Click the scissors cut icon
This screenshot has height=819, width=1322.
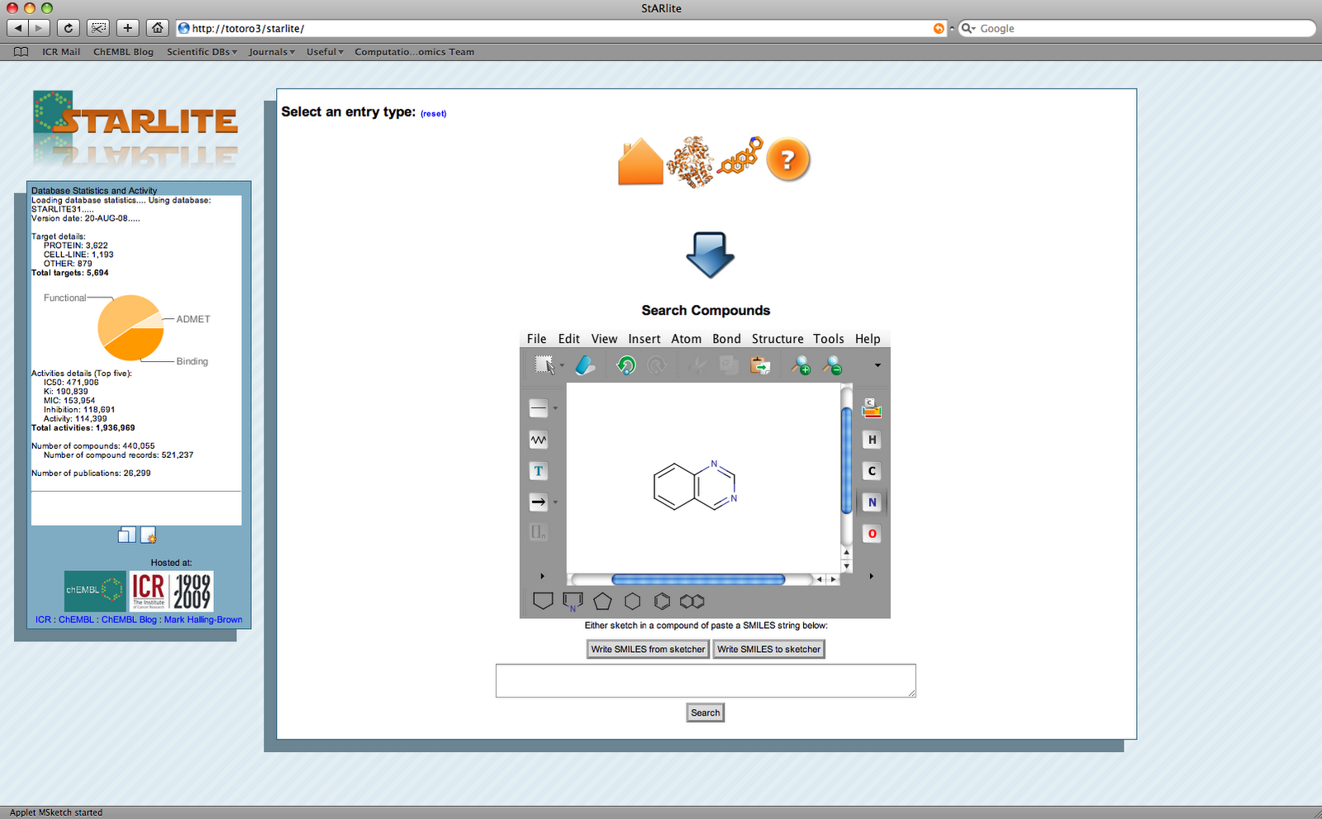tap(698, 364)
